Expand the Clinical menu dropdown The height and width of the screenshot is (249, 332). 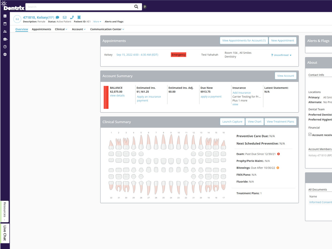(61, 29)
